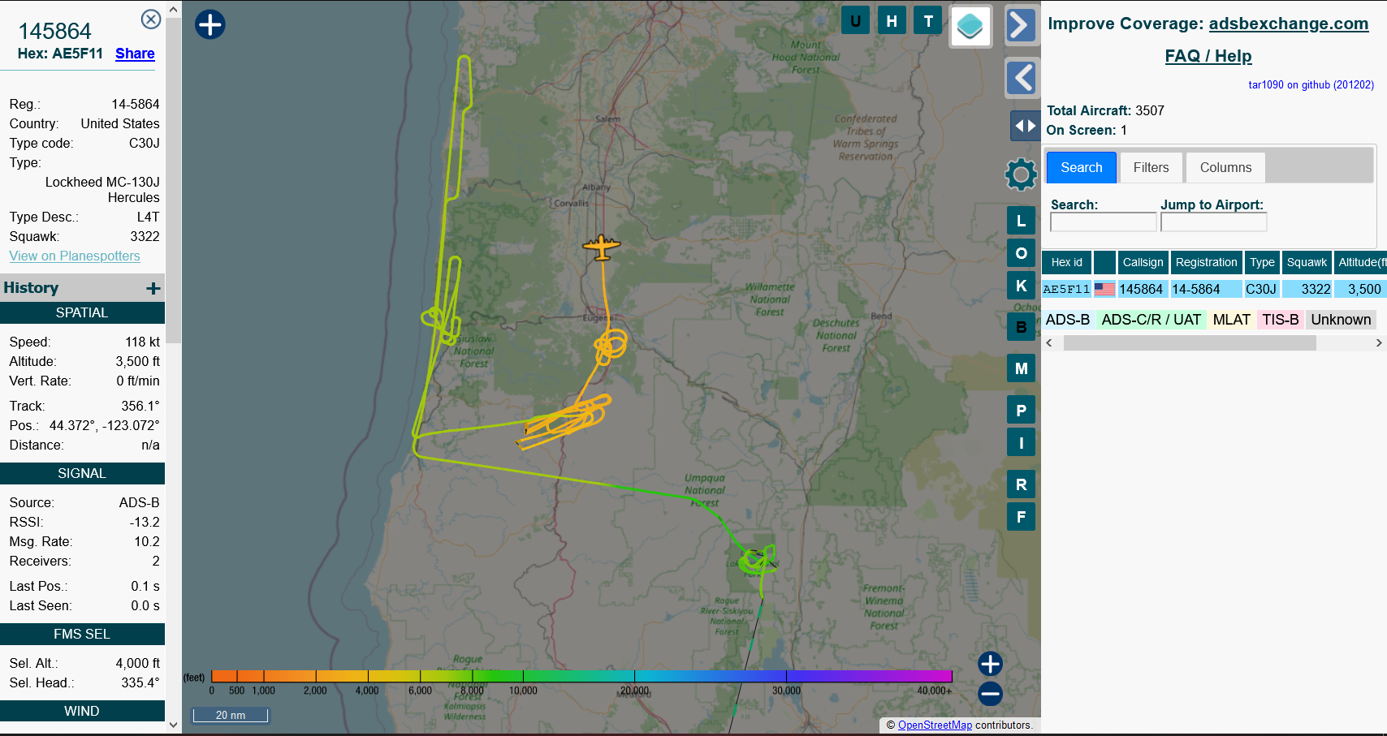Click the ADS-C/R / UAT legend label
Image resolution: width=1387 pixels, height=736 pixels.
1151,320
